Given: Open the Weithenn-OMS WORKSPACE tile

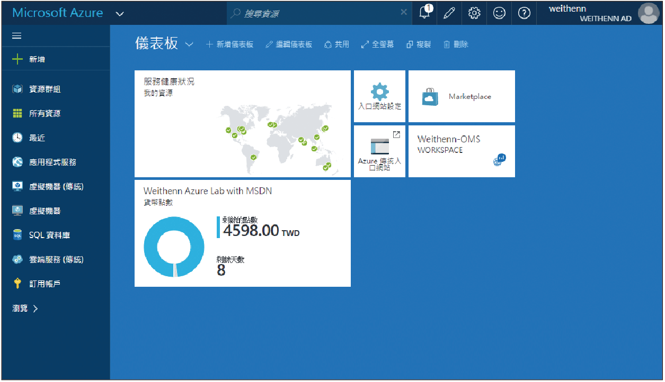Looking at the screenshot, I should (462, 151).
